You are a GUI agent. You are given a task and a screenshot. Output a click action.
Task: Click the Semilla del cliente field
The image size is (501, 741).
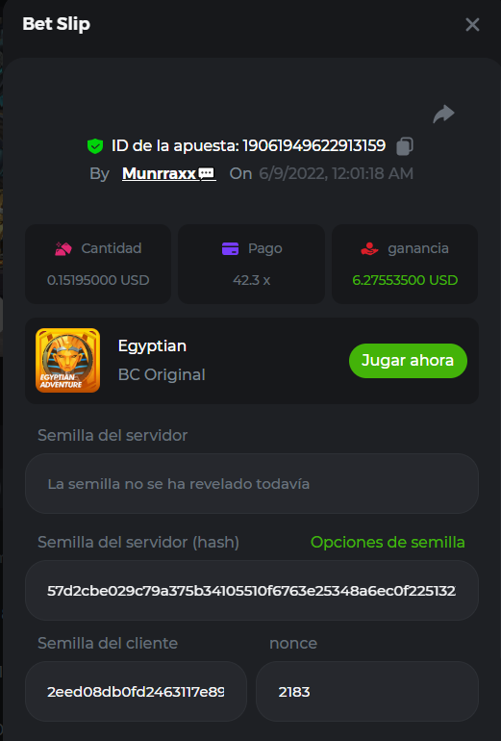point(136,691)
